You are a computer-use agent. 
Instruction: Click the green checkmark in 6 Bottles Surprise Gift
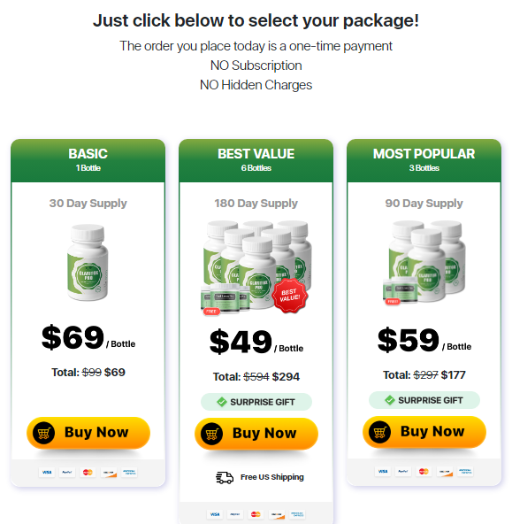click(222, 402)
